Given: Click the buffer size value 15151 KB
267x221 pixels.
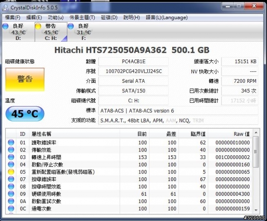Looking at the screenshot, I should [240, 62].
